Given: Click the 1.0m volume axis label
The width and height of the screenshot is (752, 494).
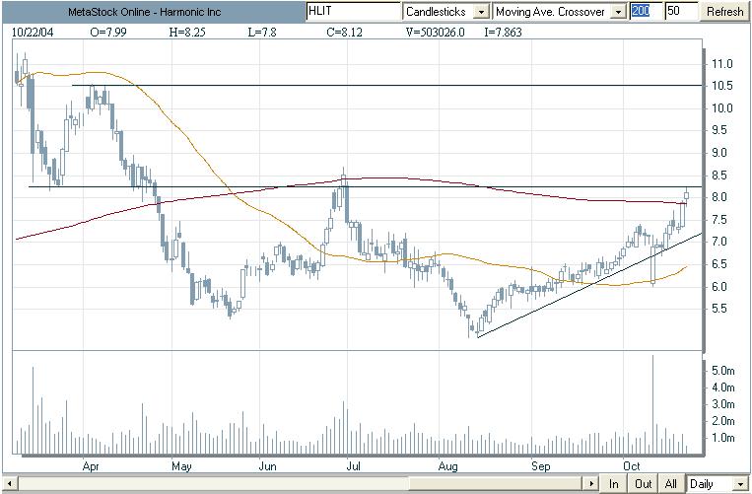Looking at the screenshot, I should point(723,438).
